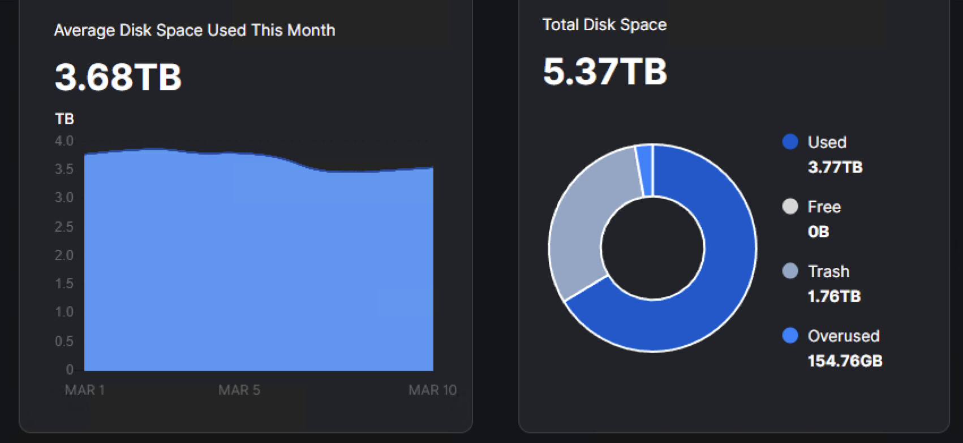
Task: Click the MAR 1 axis label
Action: pyautogui.click(x=84, y=390)
